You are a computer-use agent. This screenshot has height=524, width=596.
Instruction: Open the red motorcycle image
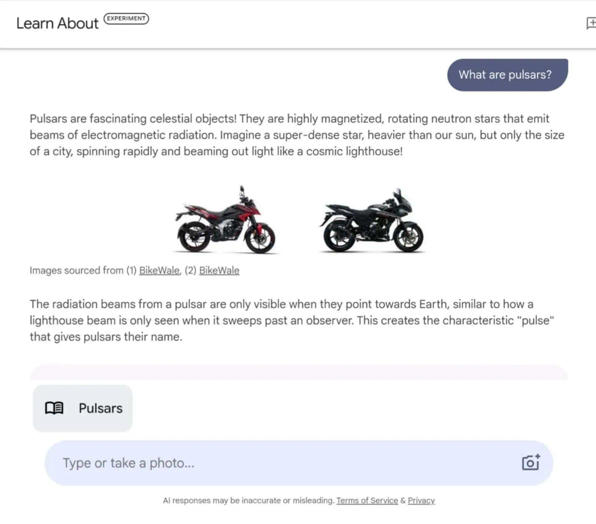click(x=226, y=221)
